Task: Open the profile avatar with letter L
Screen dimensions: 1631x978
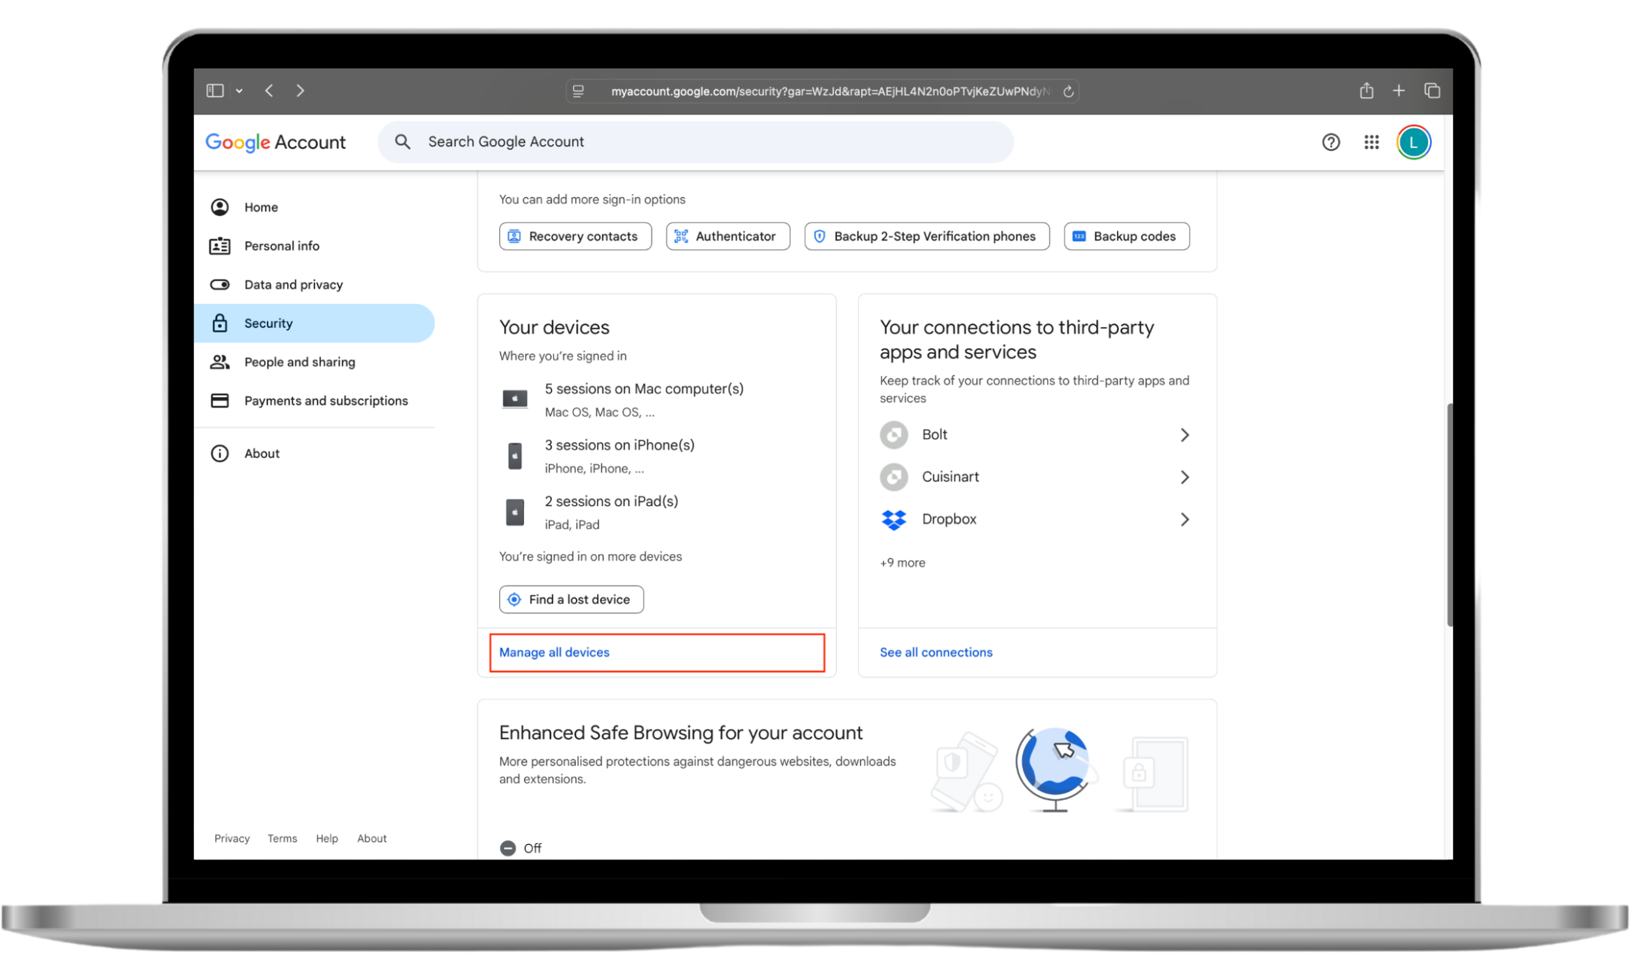Action: [x=1413, y=142]
